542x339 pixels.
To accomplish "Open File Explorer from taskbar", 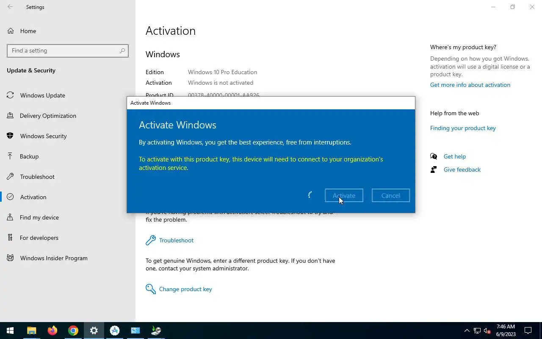I will 31,331.
